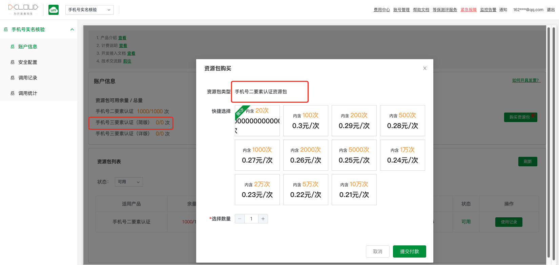The height and width of the screenshot is (265, 559).
Task: Select the 1000次 0.27元/次 package
Action: (x=257, y=155)
